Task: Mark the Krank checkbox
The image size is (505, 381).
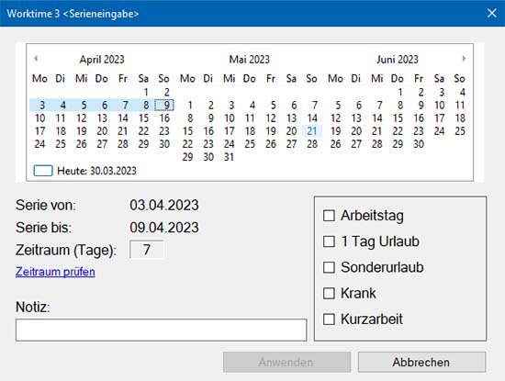Action: (329, 293)
